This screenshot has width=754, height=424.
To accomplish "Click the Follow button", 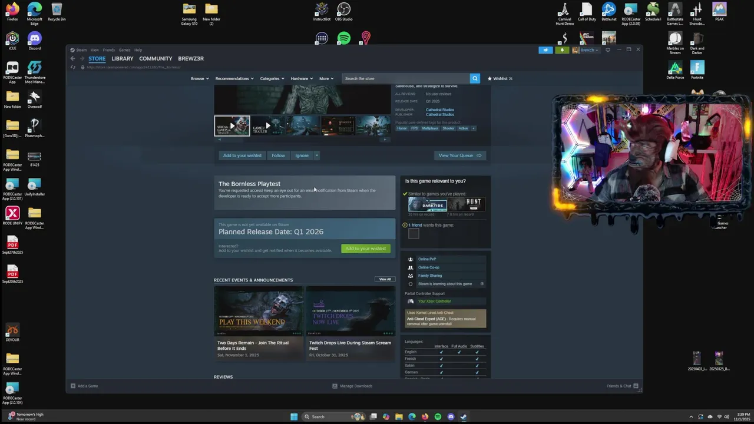I will coord(278,155).
